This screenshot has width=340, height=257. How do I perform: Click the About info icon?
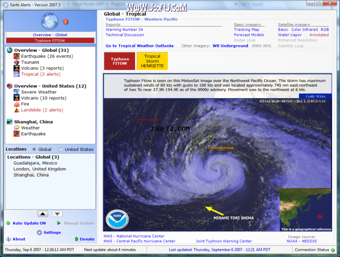[x=8, y=239]
